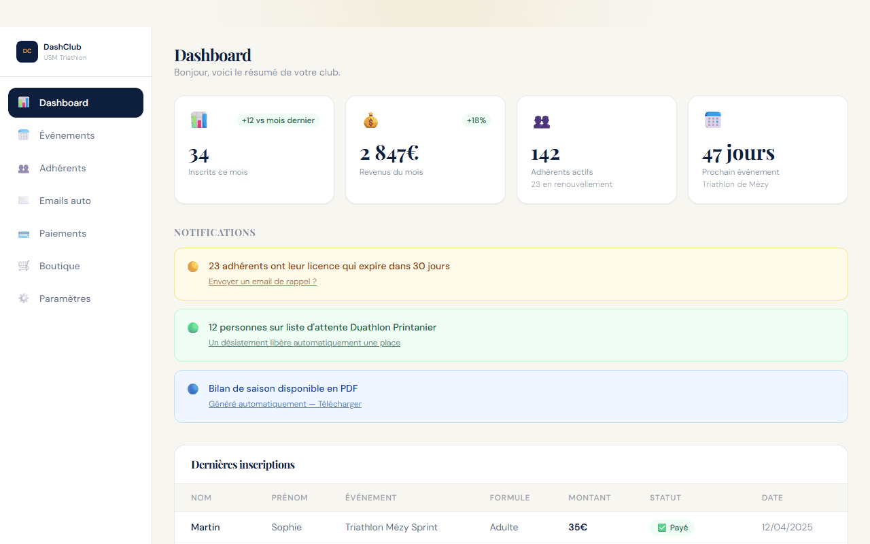The height and width of the screenshot is (544, 870).
Task: Click the 'Sophie' first name cell
Action: [287, 527]
